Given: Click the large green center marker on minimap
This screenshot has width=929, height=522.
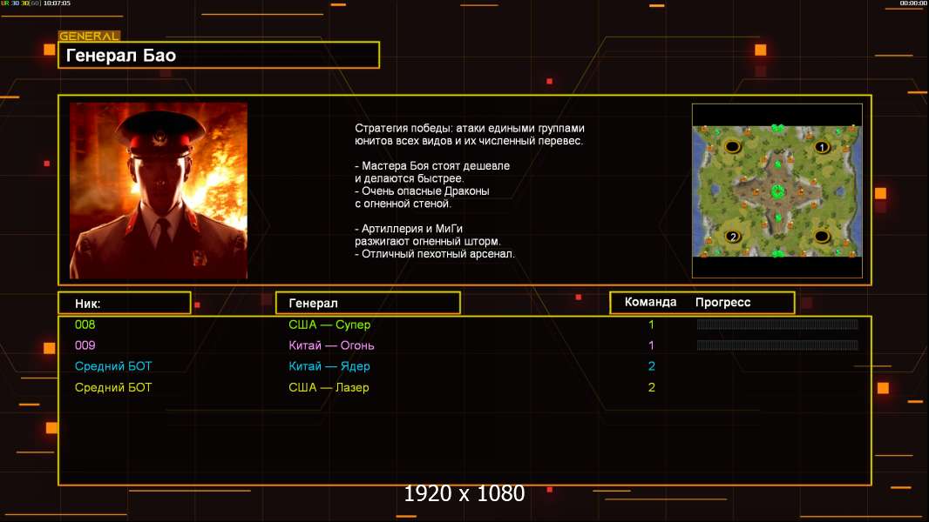Looking at the screenshot, I should tap(777, 191).
